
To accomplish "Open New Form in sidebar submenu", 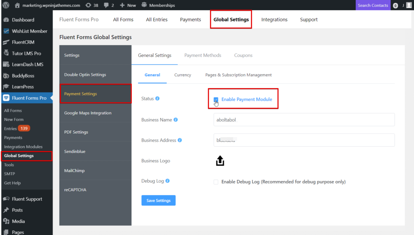I will (14, 120).
